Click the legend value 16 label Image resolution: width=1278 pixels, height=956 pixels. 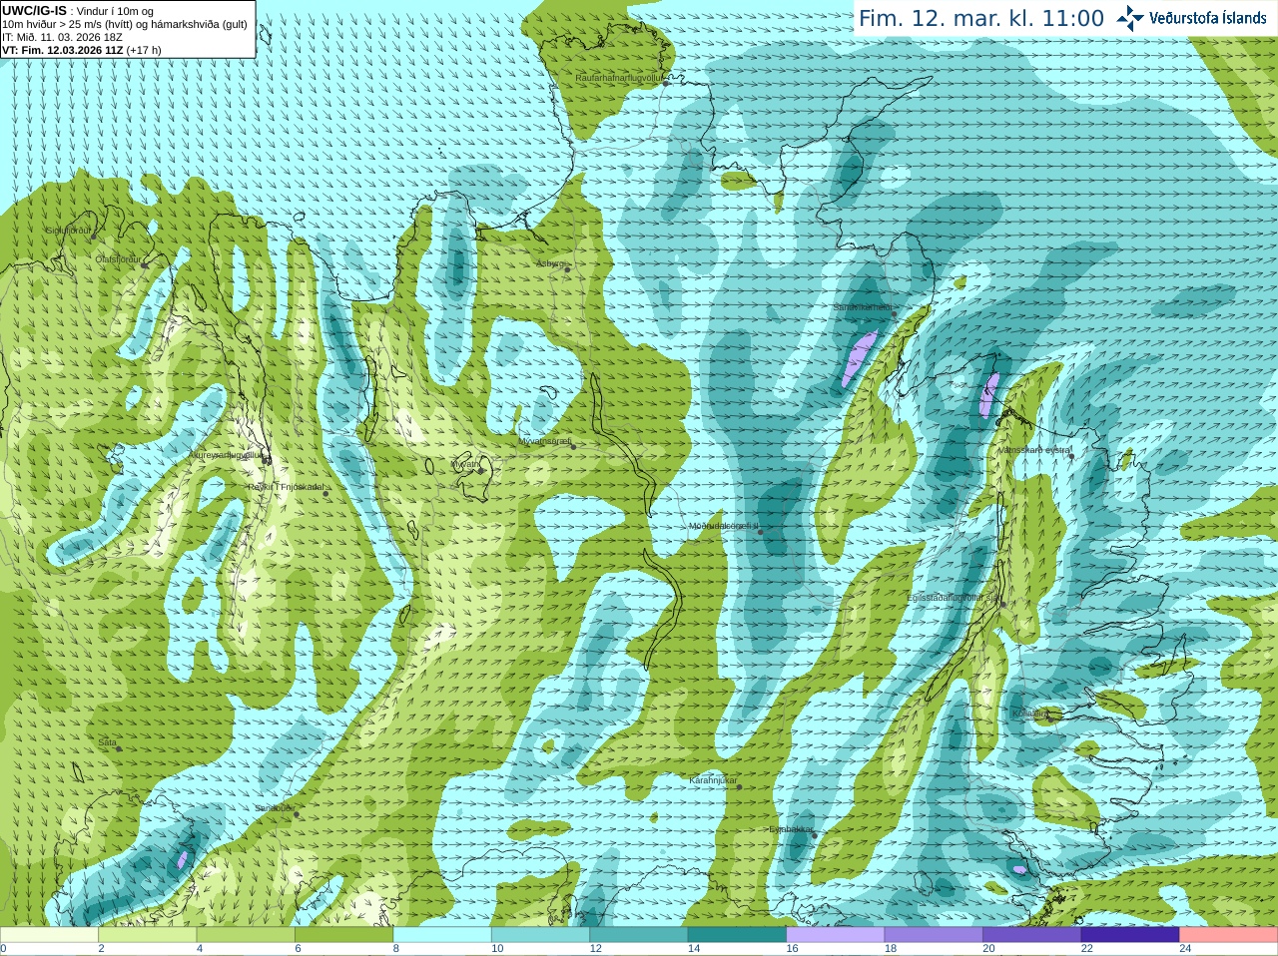coord(792,949)
